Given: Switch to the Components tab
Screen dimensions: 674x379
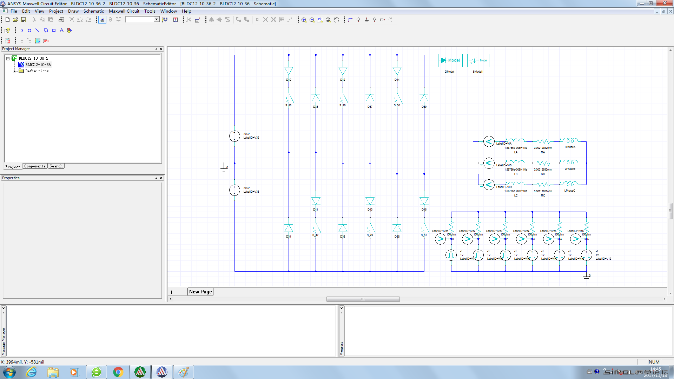Looking at the screenshot, I should pyautogui.click(x=35, y=166).
